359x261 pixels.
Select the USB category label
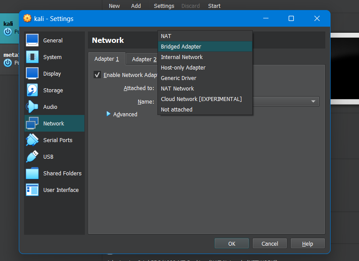pos(48,157)
